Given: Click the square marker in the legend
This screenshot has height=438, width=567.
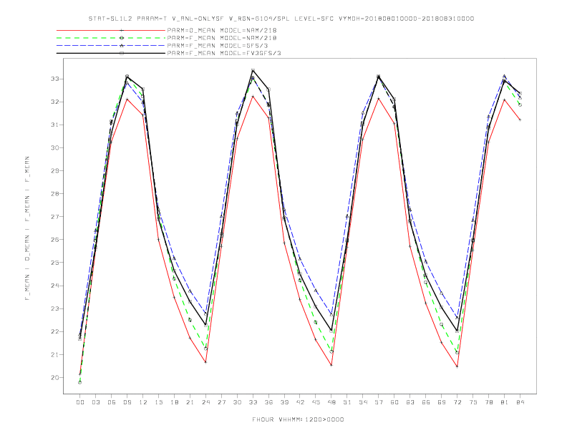Looking at the screenshot, I should (122, 53).
